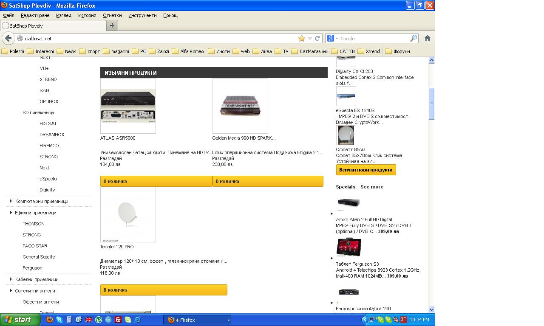
Task: Open Skype from the quick launch bar
Action: 59,320
